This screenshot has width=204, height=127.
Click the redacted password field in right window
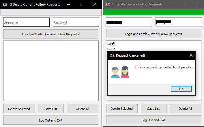click(x=179, y=22)
